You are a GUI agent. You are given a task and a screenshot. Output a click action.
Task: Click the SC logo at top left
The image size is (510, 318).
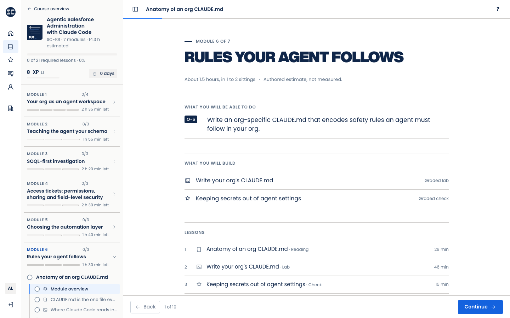pos(11,12)
